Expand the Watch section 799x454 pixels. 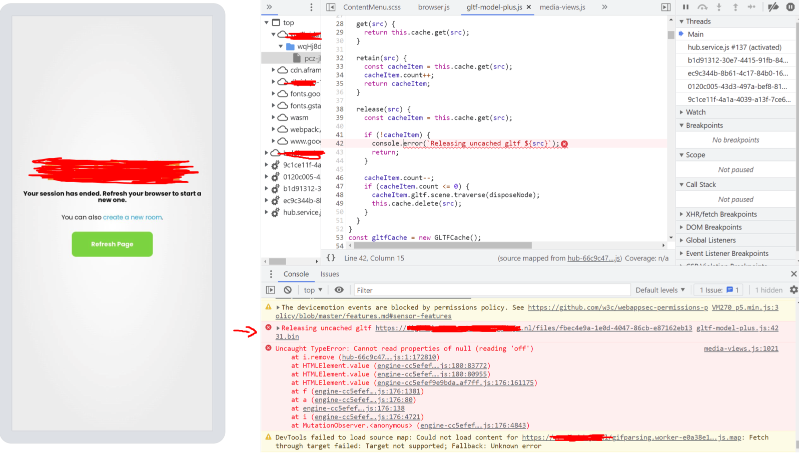[681, 112]
